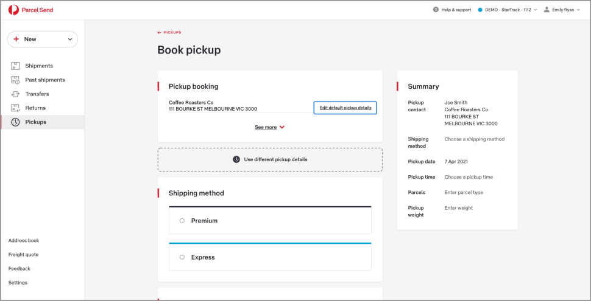Image resolution: width=591 pixels, height=301 pixels.
Task: Select the Premium shipping method radio button
Action: tap(182, 221)
